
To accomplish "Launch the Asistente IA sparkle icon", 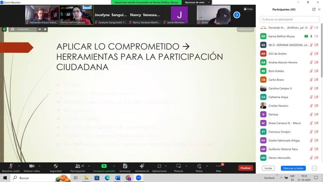I will point(142,166).
